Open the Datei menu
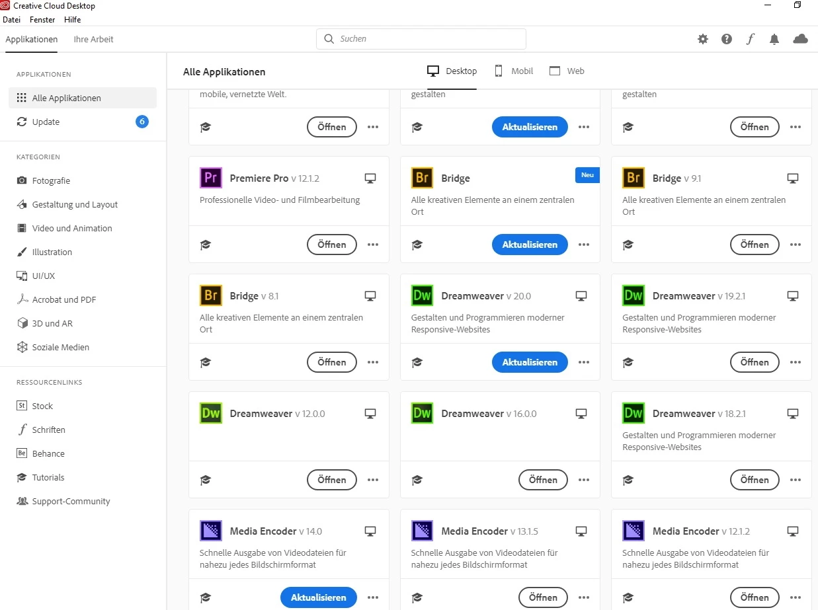 [12, 20]
